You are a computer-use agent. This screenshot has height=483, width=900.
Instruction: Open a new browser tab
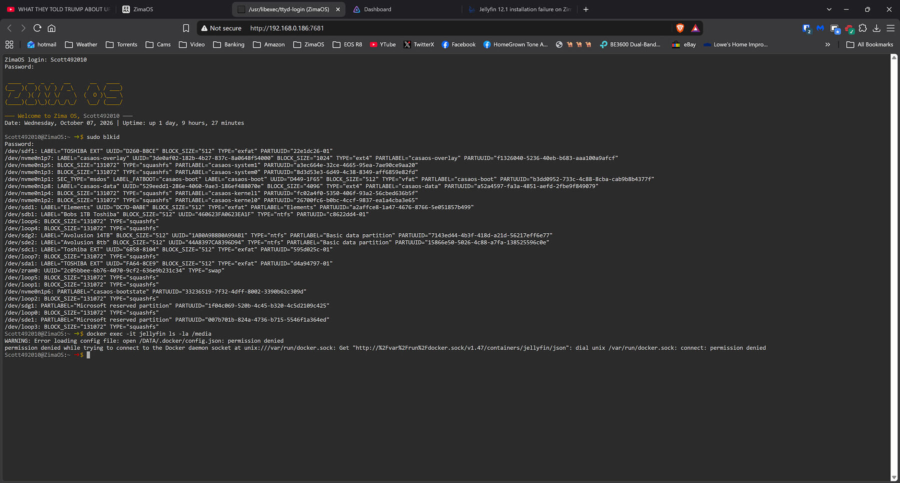tap(586, 9)
